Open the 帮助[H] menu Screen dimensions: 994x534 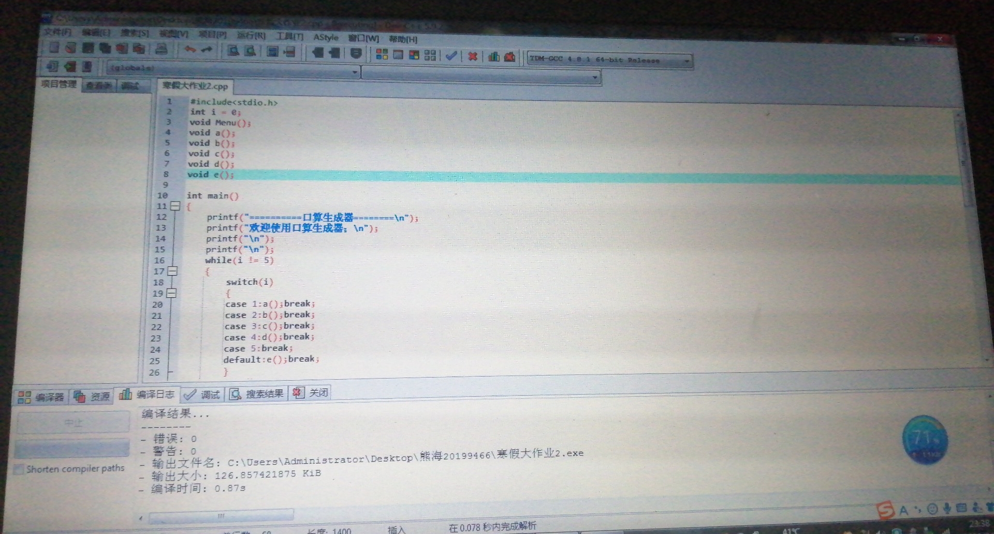coord(403,39)
